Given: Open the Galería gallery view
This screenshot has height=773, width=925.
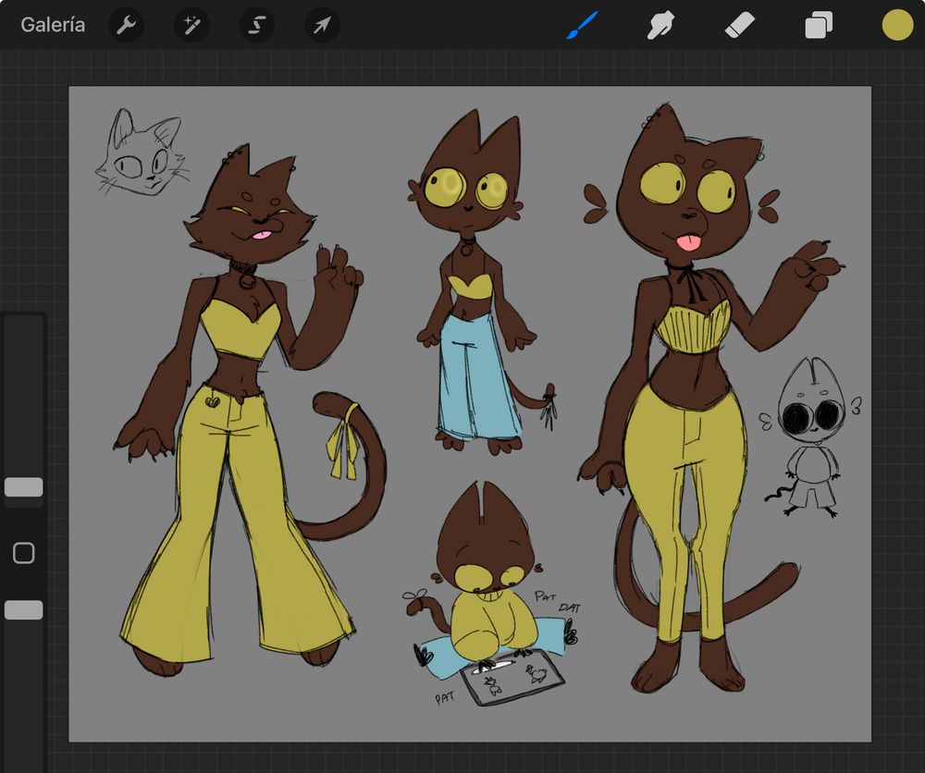Looking at the screenshot, I should point(53,25).
